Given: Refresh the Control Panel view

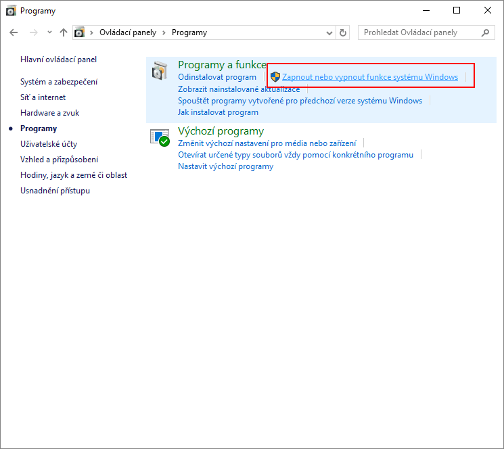Looking at the screenshot, I should (x=343, y=32).
